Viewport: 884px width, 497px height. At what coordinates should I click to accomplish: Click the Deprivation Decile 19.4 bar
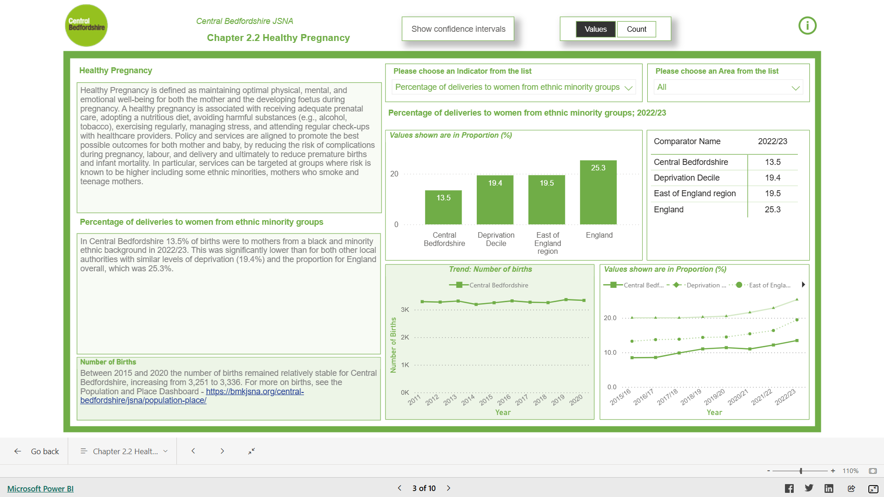click(495, 200)
